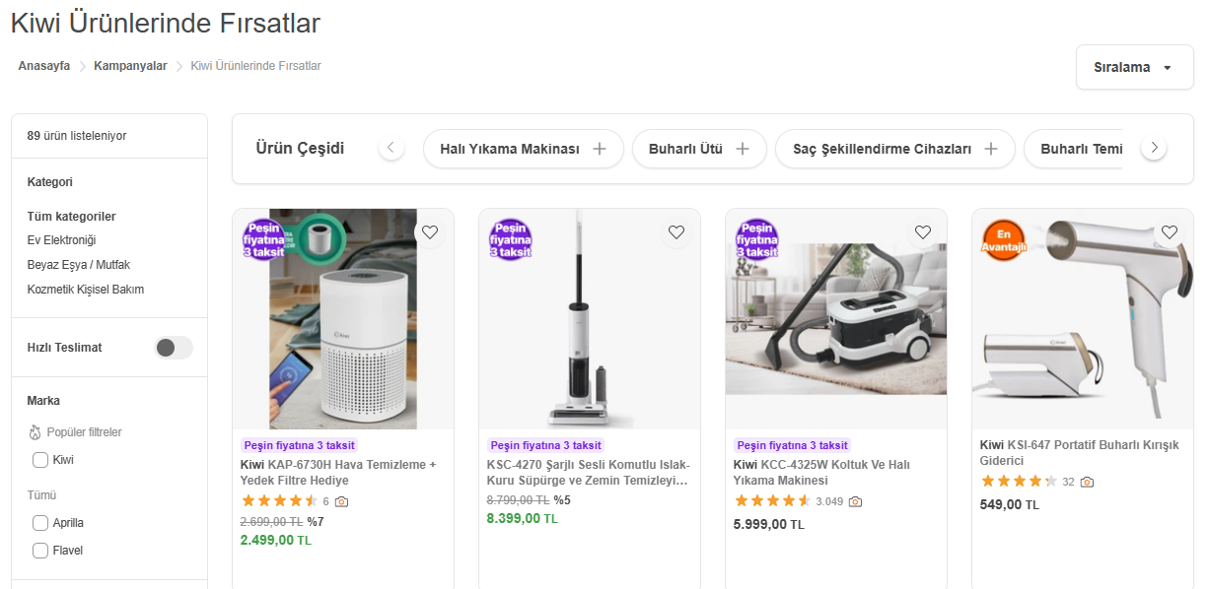Image resolution: width=1209 pixels, height=589 pixels.
Task: Click star rating of KAP-6730H air purifier
Action: 279,500
